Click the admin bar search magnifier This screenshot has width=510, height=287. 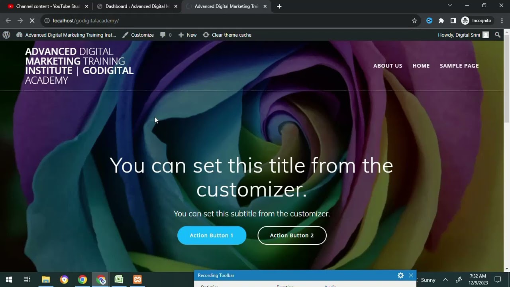(498, 35)
